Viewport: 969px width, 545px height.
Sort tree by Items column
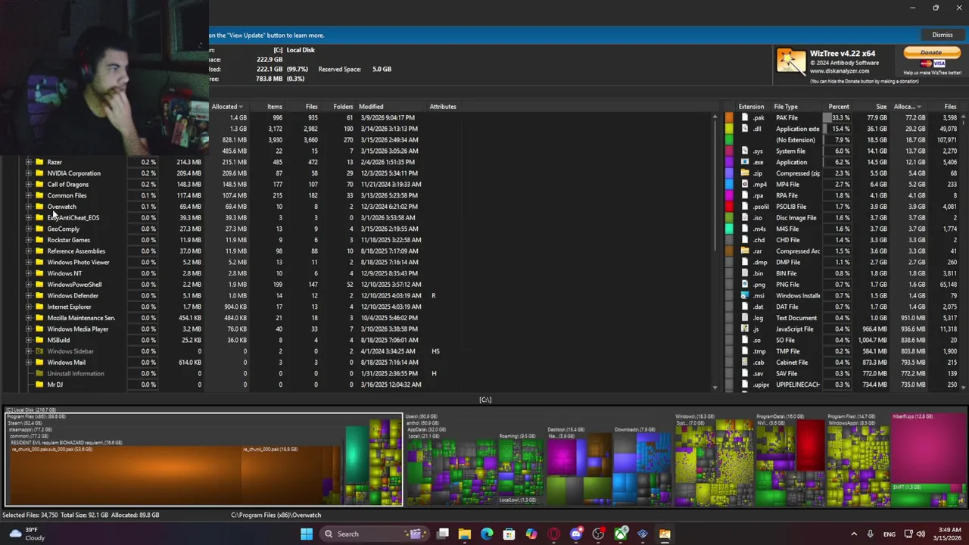coord(275,107)
